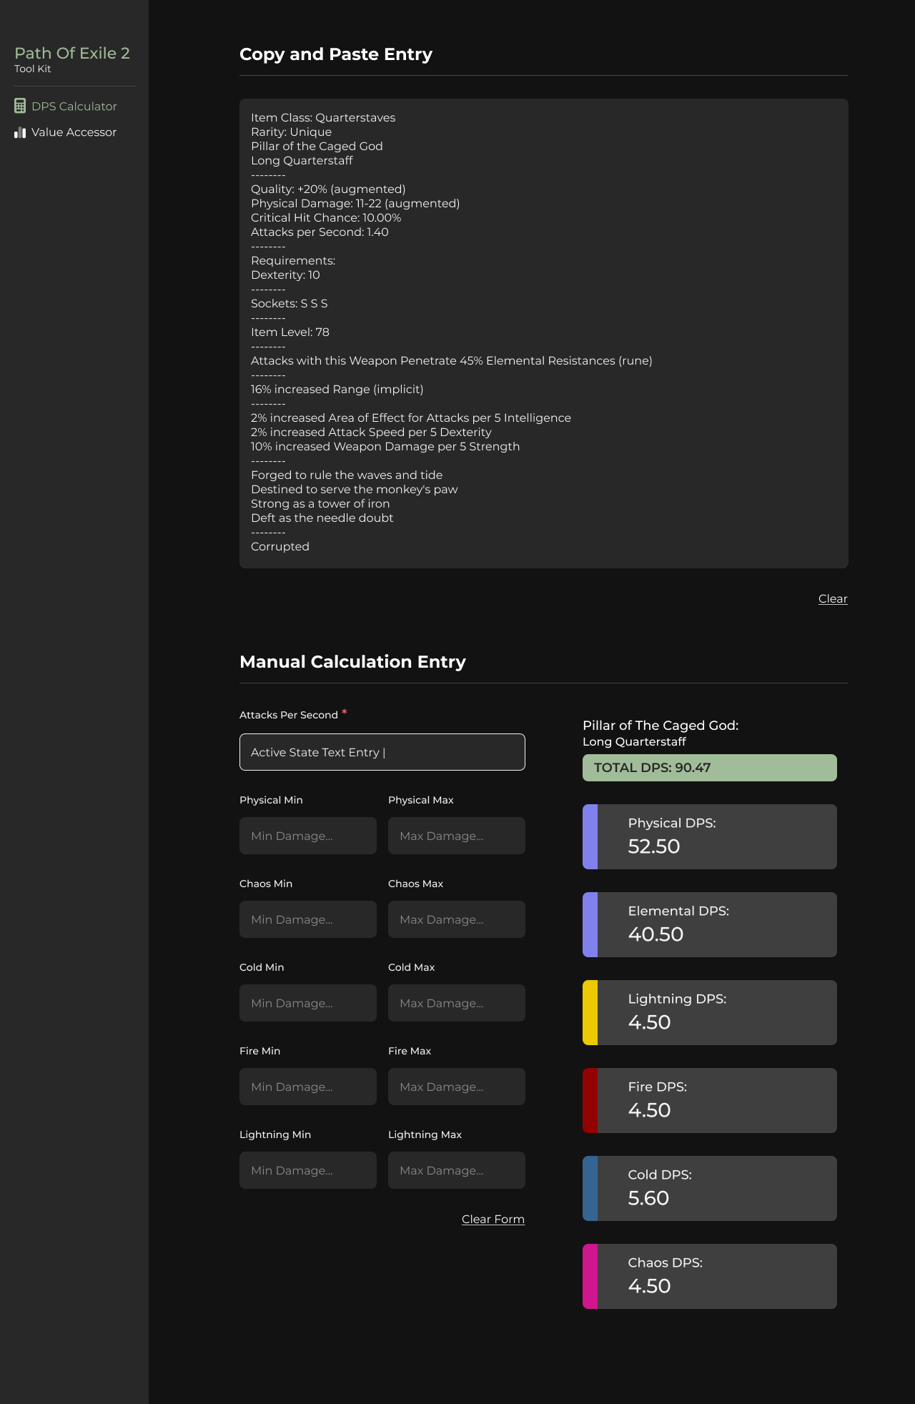Click inside the pasted item text area
Screen dimensions: 915x1404
coord(544,333)
